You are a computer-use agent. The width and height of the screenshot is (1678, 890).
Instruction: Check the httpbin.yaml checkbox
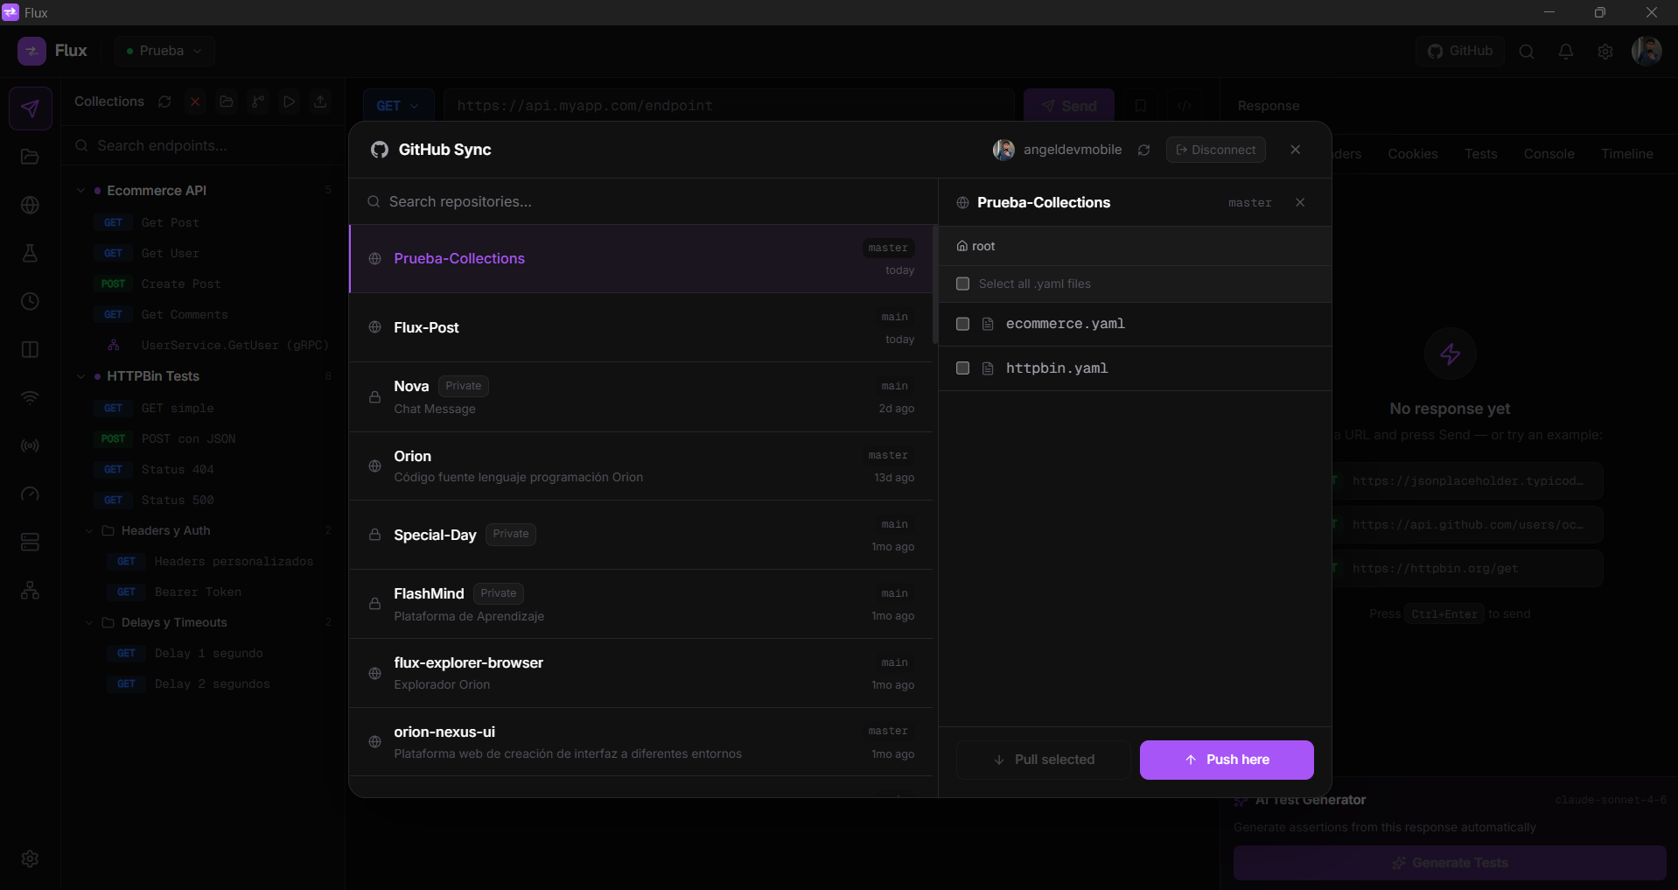point(962,368)
